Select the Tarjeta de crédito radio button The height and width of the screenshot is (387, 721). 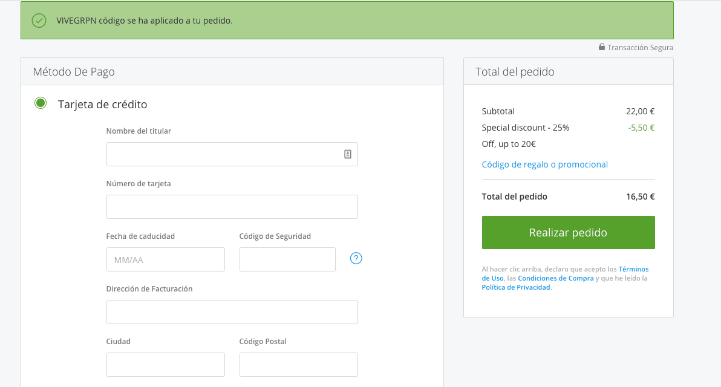pyautogui.click(x=41, y=103)
